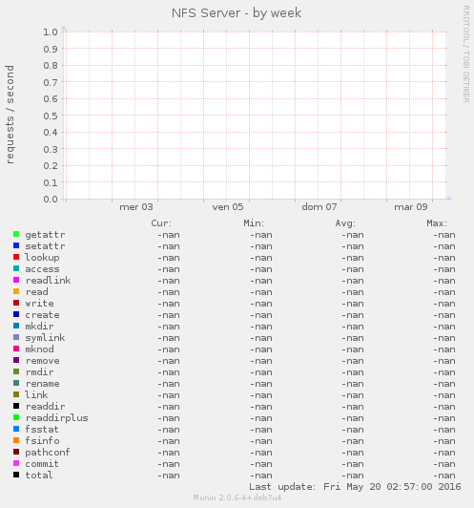Click the black total legend swatch
Screen dimensions: 474x508
[x=16, y=475]
